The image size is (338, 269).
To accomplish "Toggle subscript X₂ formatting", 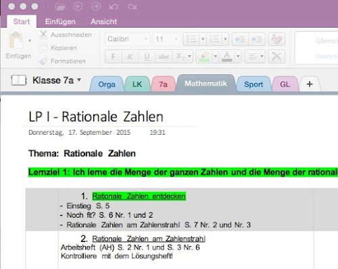I will coord(180,57).
